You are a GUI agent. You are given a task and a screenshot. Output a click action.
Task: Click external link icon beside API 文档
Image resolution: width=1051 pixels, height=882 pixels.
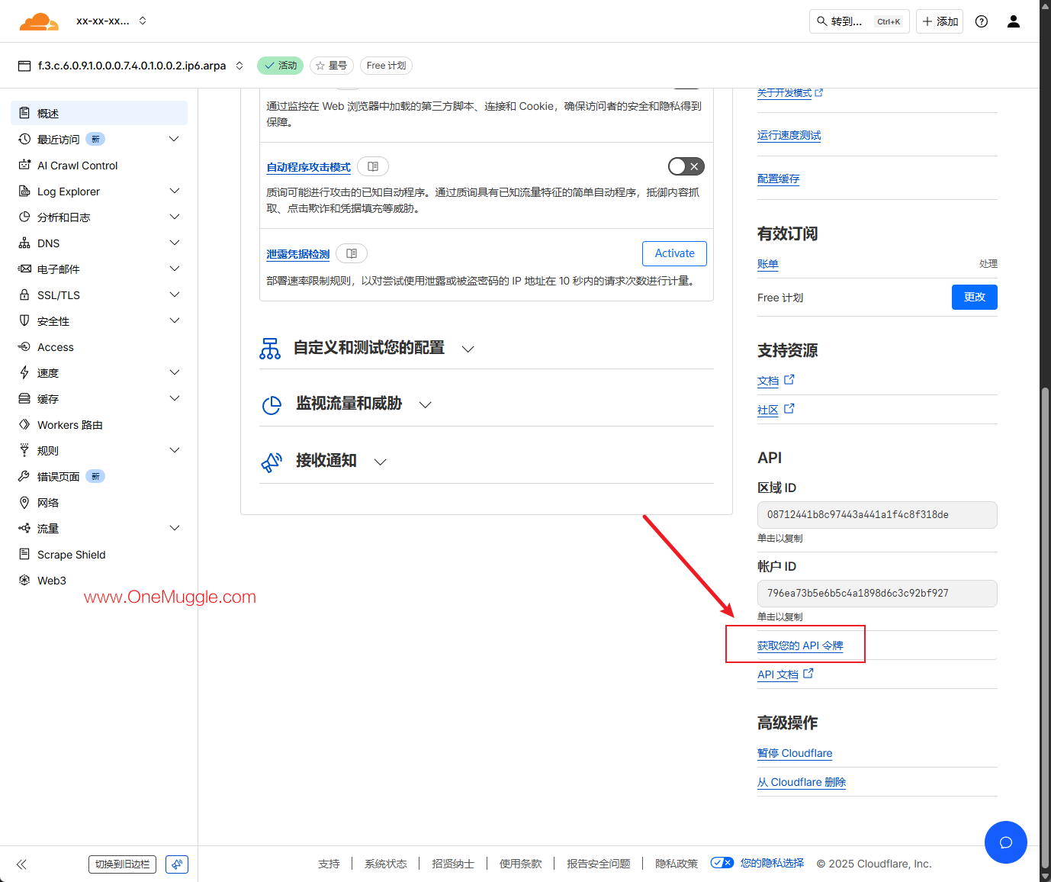(808, 673)
